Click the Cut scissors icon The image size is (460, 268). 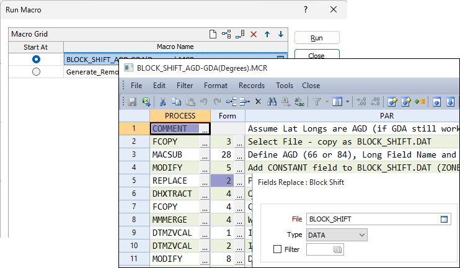(162, 102)
